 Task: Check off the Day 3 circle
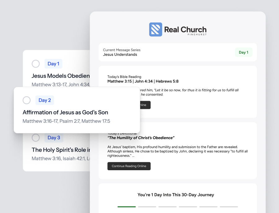click(36, 138)
